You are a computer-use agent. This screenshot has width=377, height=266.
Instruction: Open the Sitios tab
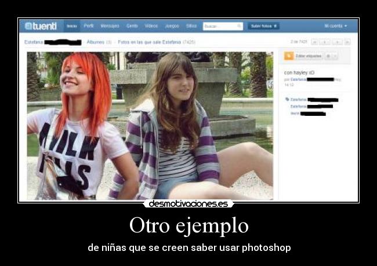click(191, 25)
